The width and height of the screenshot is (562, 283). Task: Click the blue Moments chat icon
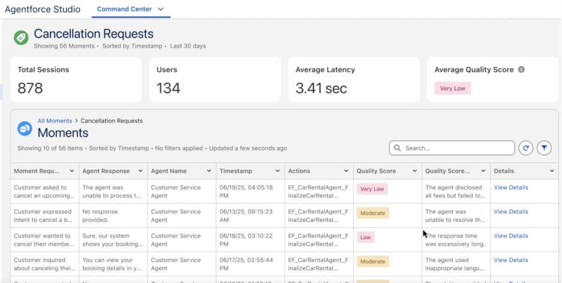[25, 129]
